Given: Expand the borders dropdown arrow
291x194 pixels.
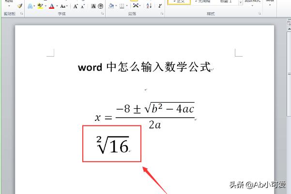Looking at the screenshot, I should 127,6.
